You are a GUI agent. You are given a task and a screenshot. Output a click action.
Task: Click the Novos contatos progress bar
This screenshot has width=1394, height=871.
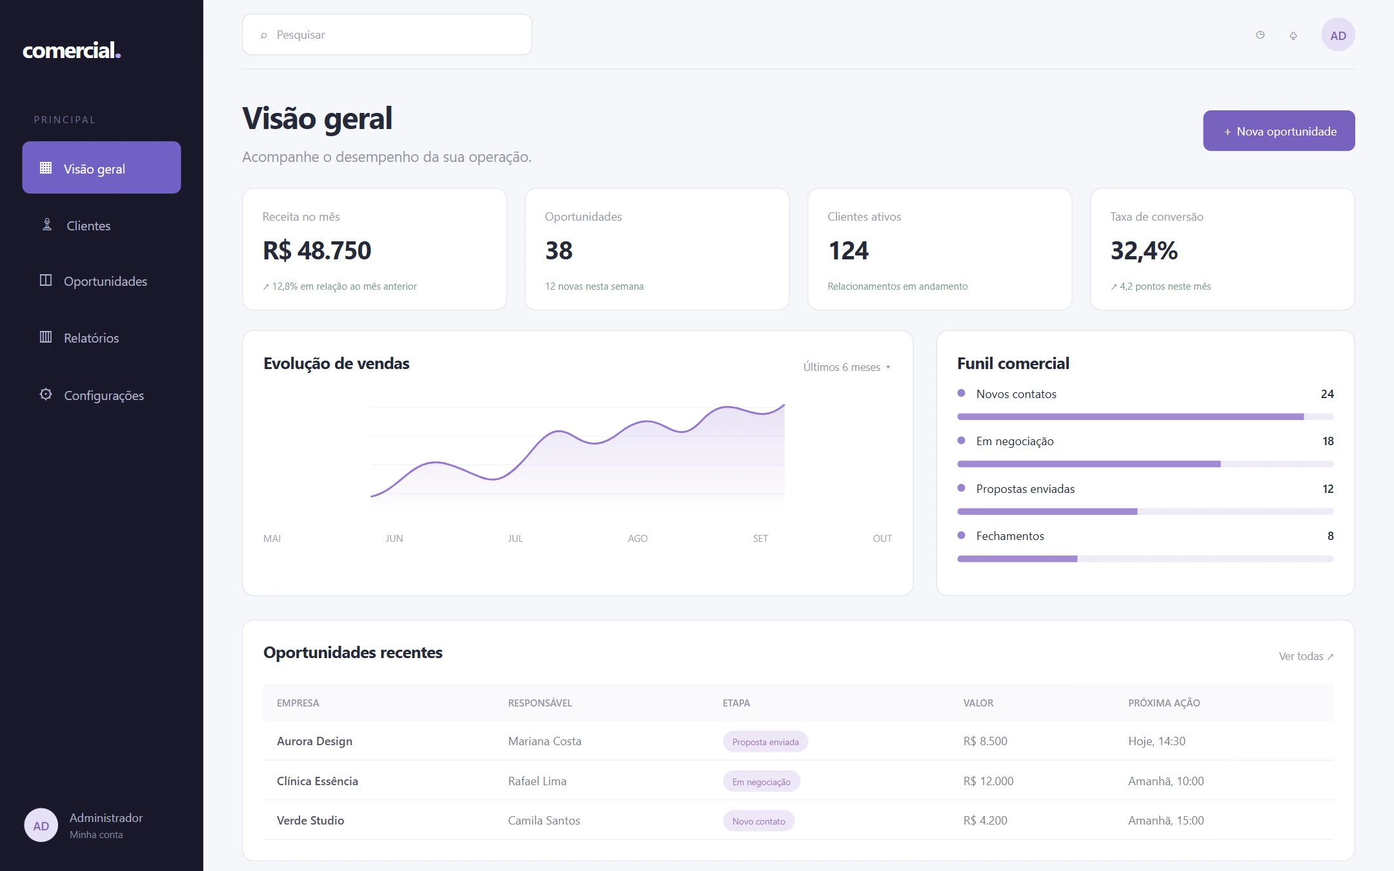pyautogui.click(x=1145, y=417)
